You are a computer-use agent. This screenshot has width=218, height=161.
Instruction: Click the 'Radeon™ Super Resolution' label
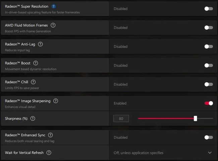(26, 6)
